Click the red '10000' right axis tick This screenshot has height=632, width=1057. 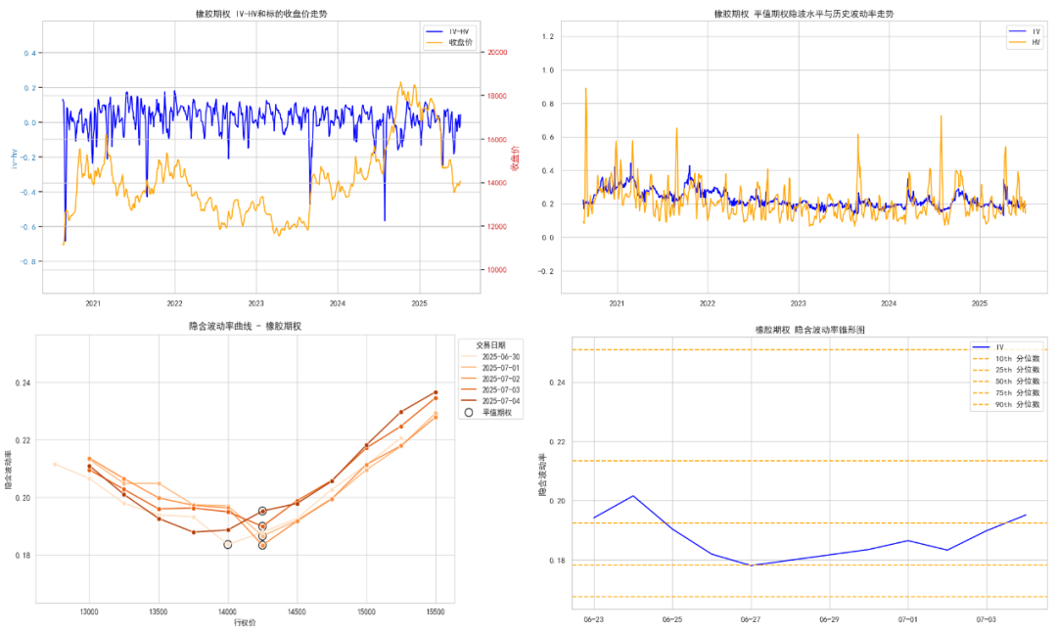click(497, 269)
